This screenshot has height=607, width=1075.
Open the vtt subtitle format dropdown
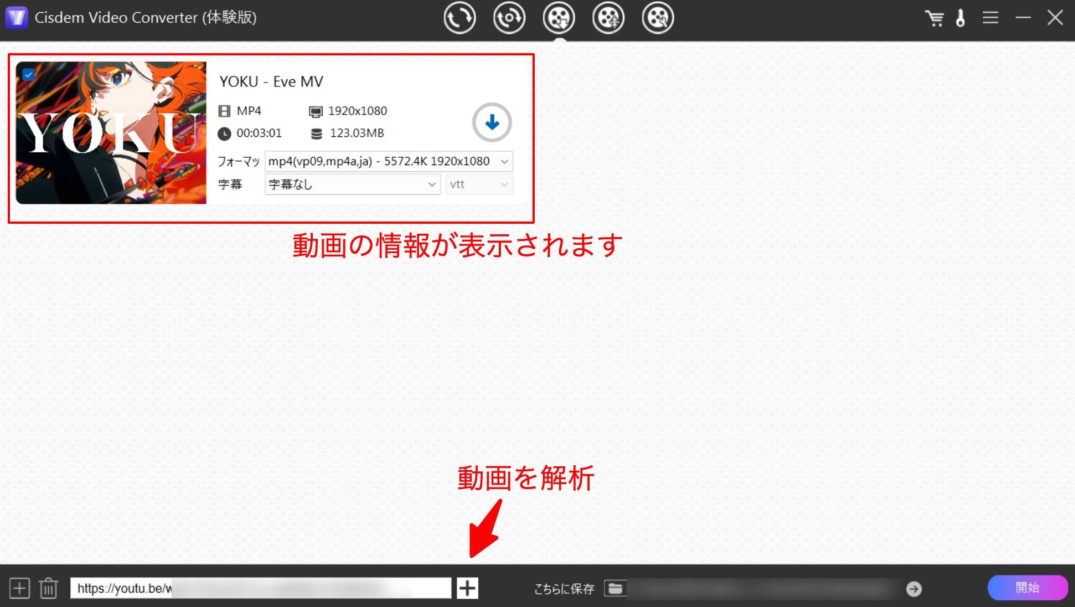479,184
